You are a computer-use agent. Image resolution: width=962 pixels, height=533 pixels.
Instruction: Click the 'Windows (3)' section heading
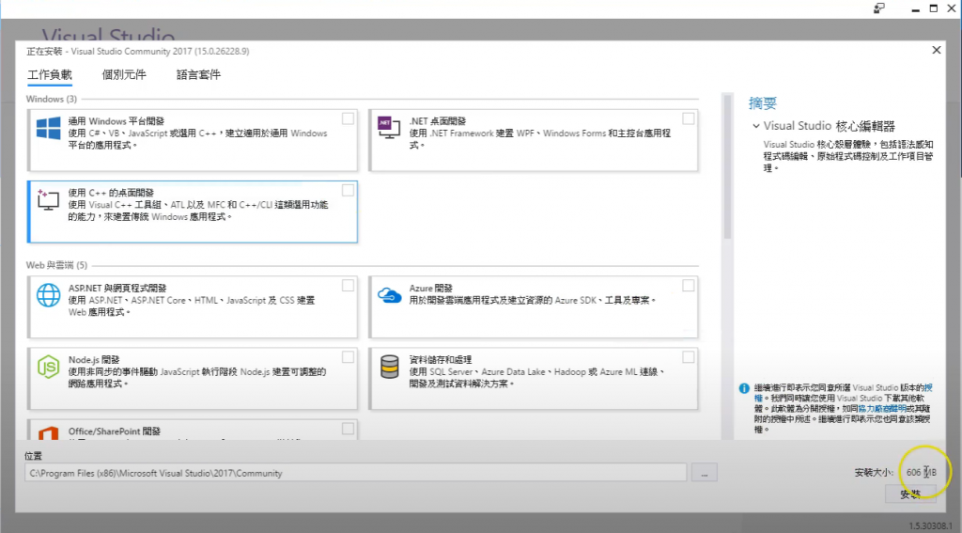(52, 99)
